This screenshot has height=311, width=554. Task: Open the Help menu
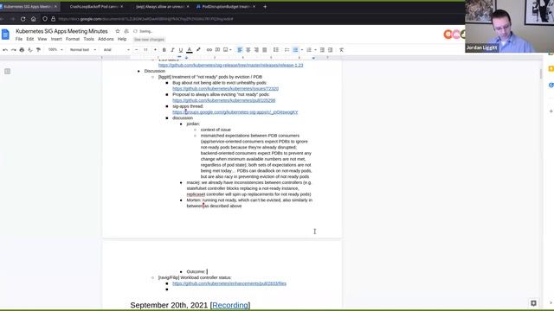pyautogui.click(x=122, y=39)
